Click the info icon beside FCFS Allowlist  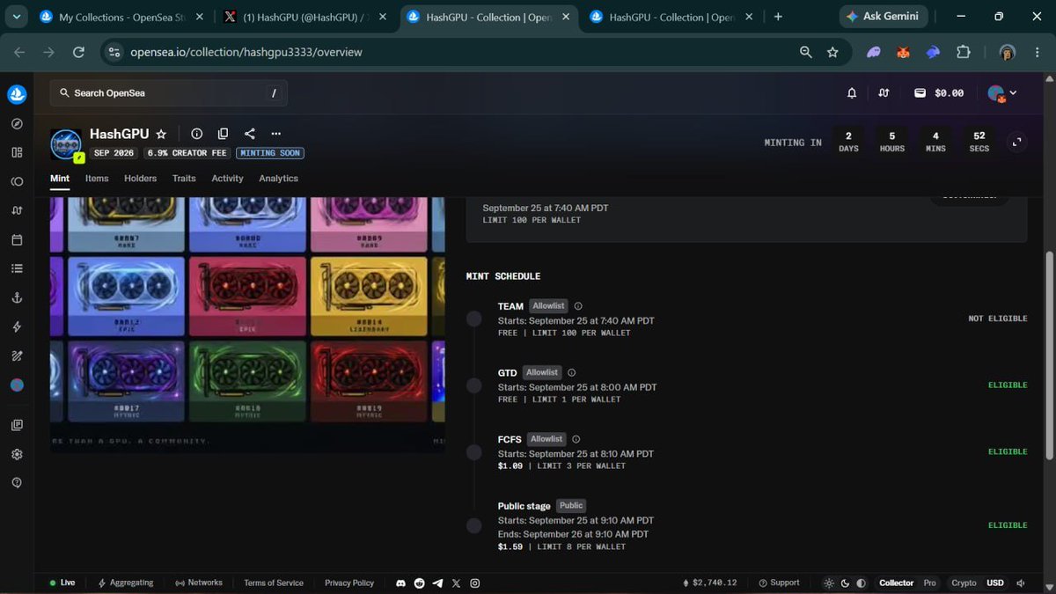[576, 439]
